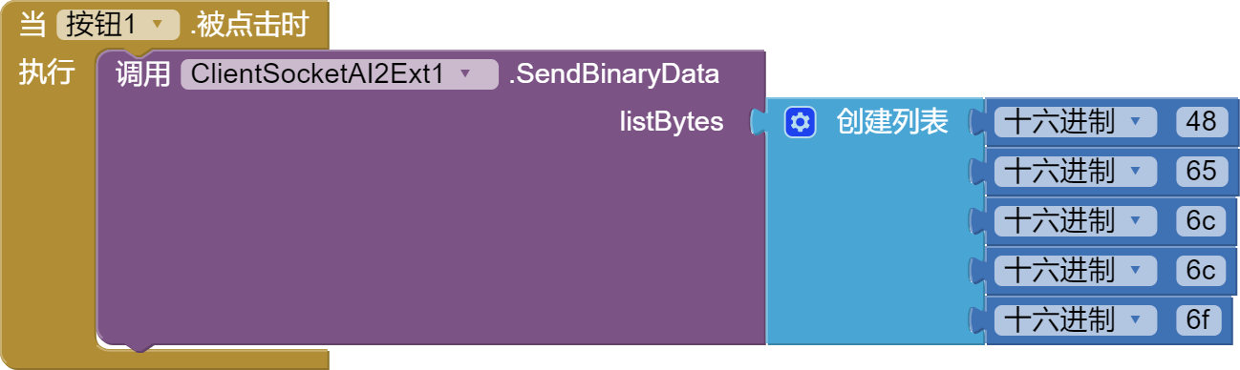Select the 创建列表 block label
Screen dimensions: 1240x370
[892, 122]
